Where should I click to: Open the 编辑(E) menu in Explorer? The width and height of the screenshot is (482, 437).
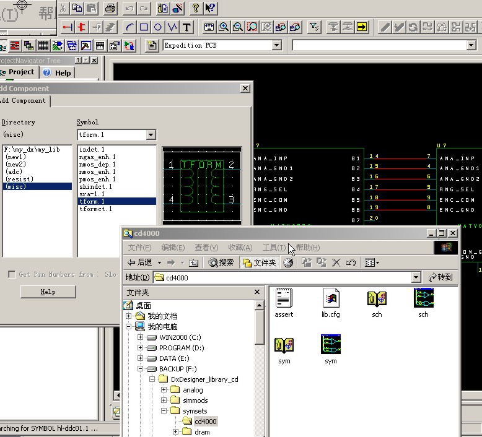(x=173, y=248)
